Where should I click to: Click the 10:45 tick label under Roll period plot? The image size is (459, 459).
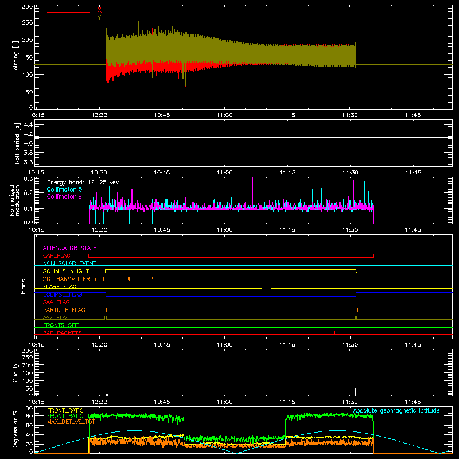pyautogui.click(x=162, y=173)
